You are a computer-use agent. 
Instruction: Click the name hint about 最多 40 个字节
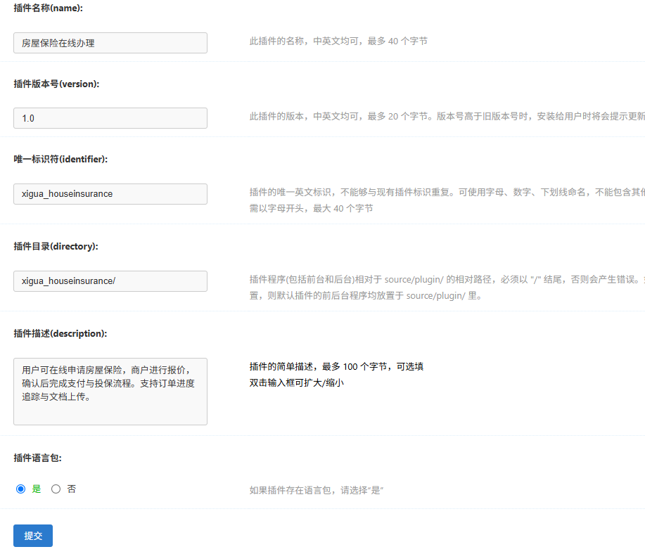(338, 41)
